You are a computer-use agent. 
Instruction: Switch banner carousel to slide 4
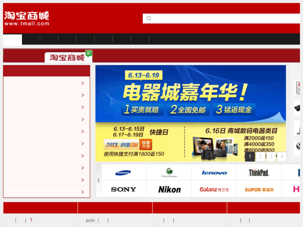[x=282, y=156]
